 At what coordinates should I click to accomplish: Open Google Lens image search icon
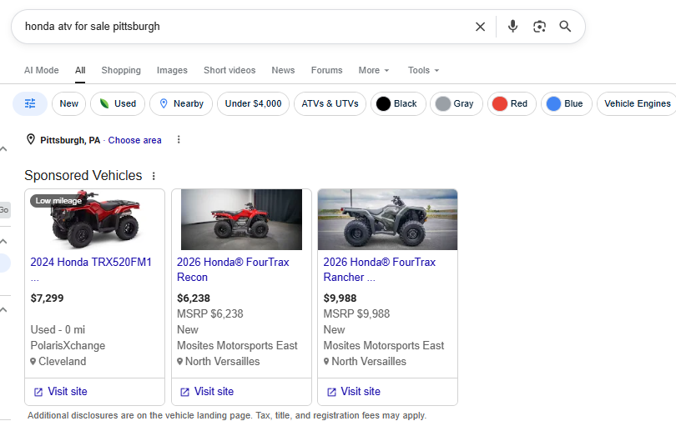tap(539, 27)
